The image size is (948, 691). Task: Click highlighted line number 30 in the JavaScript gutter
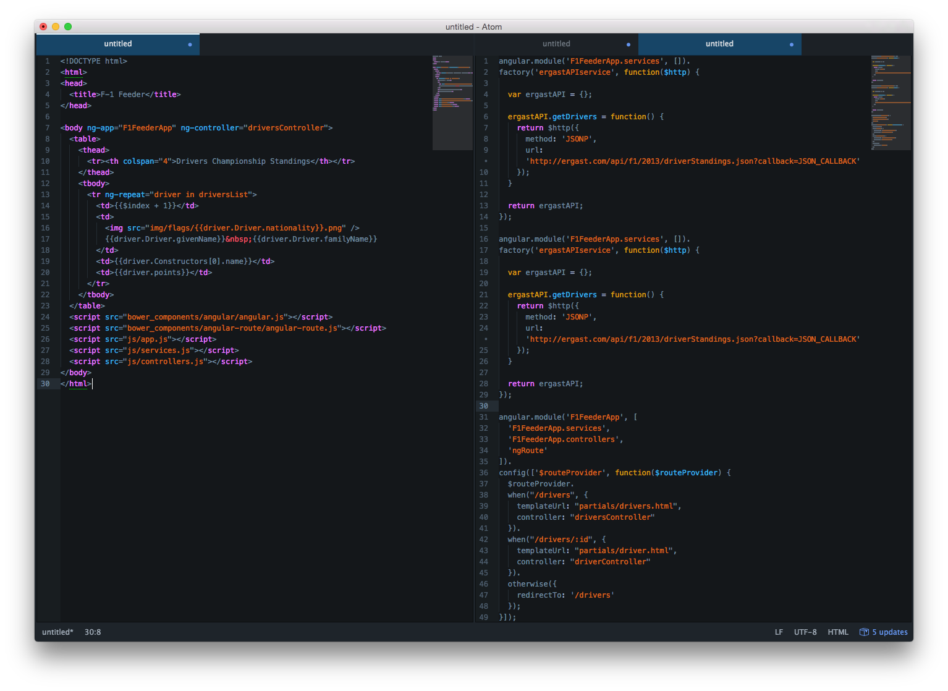(x=484, y=406)
